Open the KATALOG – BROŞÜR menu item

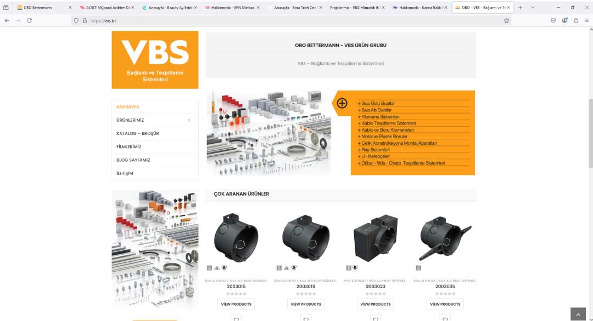tap(138, 133)
